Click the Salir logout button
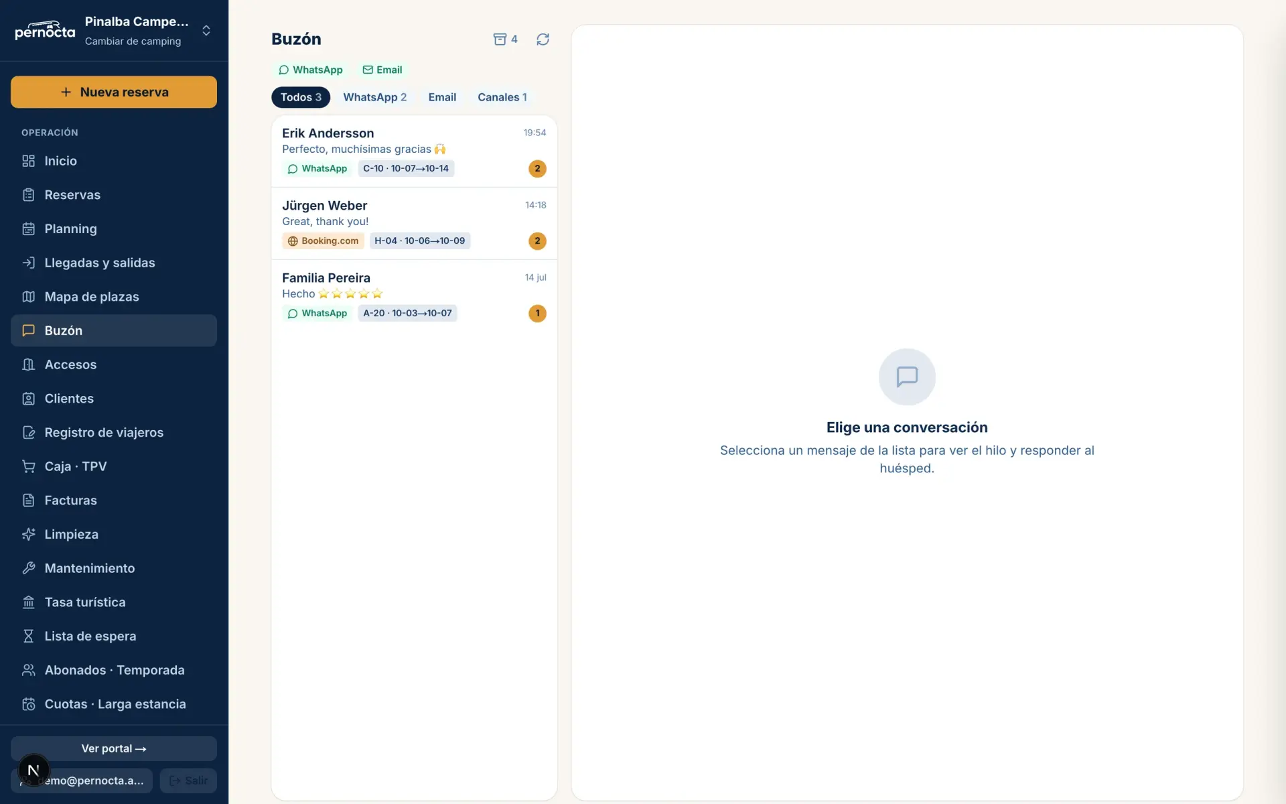This screenshot has height=804, width=1286. pyautogui.click(x=188, y=781)
